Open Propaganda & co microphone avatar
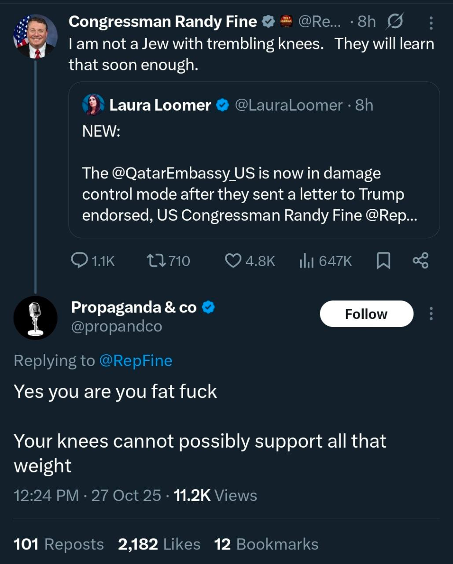The height and width of the screenshot is (564, 453). tap(35, 317)
